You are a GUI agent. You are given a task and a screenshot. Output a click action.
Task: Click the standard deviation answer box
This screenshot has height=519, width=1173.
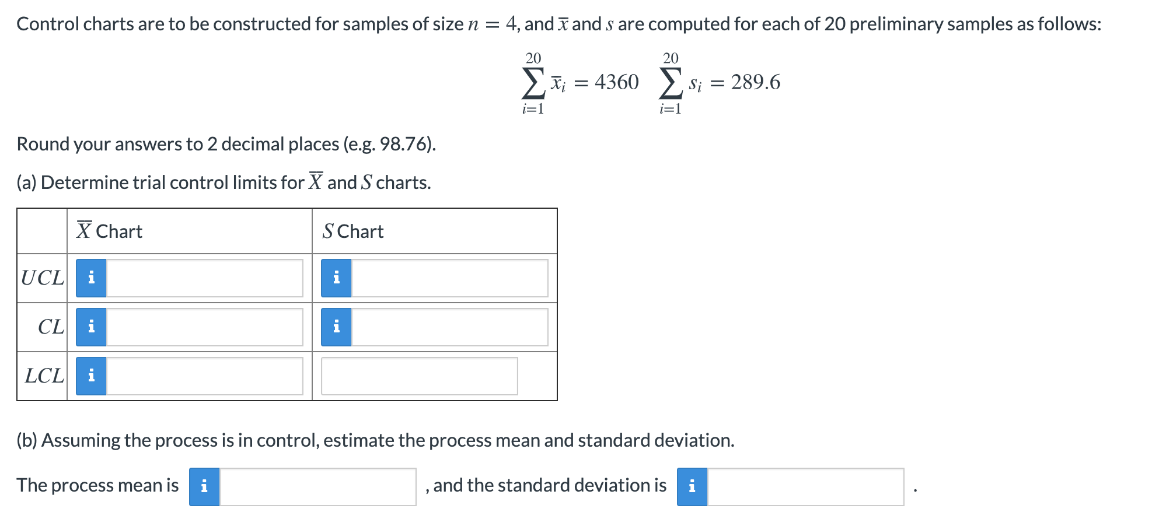(x=805, y=485)
